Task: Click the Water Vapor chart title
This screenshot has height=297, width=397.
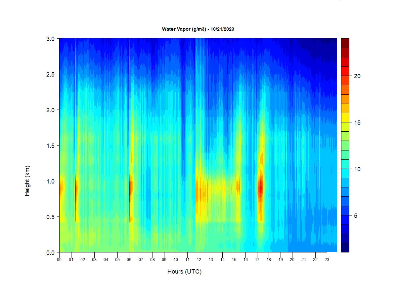Action: (198, 29)
